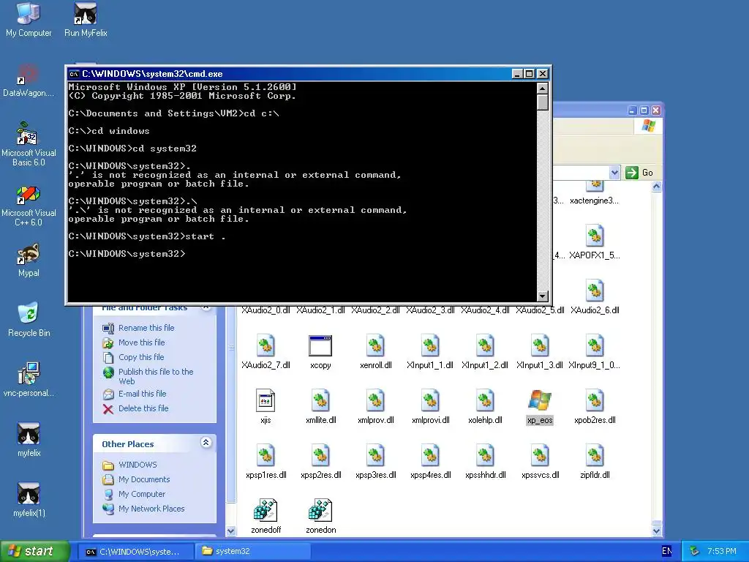
Task: Select the xp_eos file icon
Action: pyautogui.click(x=540, y=407)
